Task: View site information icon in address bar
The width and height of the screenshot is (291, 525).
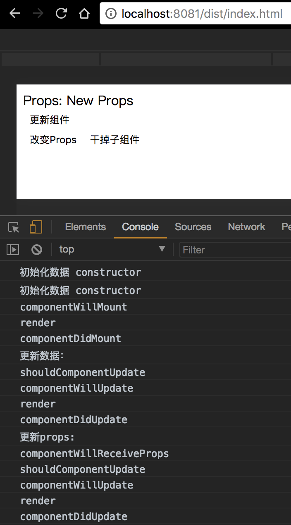Action: coord(111,14)
